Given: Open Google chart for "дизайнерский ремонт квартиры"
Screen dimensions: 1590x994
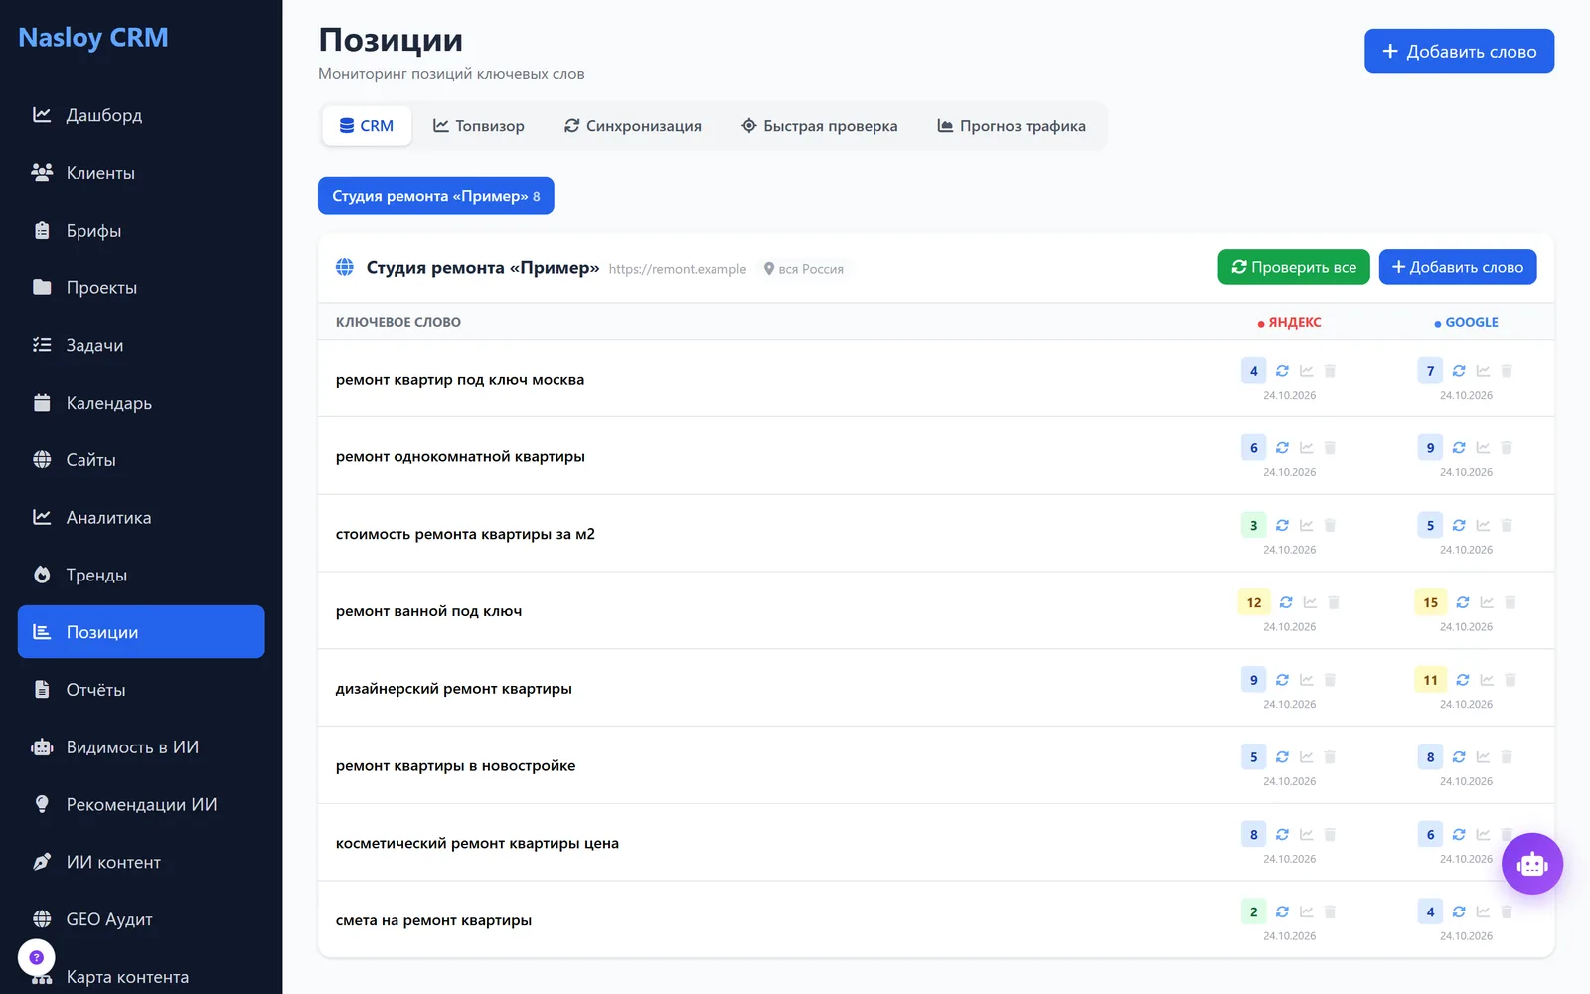Looking at the screenshot, I should point(1487,680).
